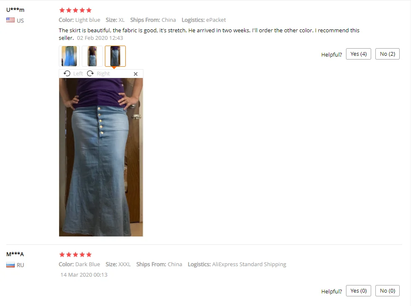Screen dimensions: 411x306
Task: Open the first skirt thumbnail in U***m's review
Action: point(69,56)
